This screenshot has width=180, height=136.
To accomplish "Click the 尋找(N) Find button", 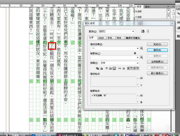I will click(x=157, y=50).
